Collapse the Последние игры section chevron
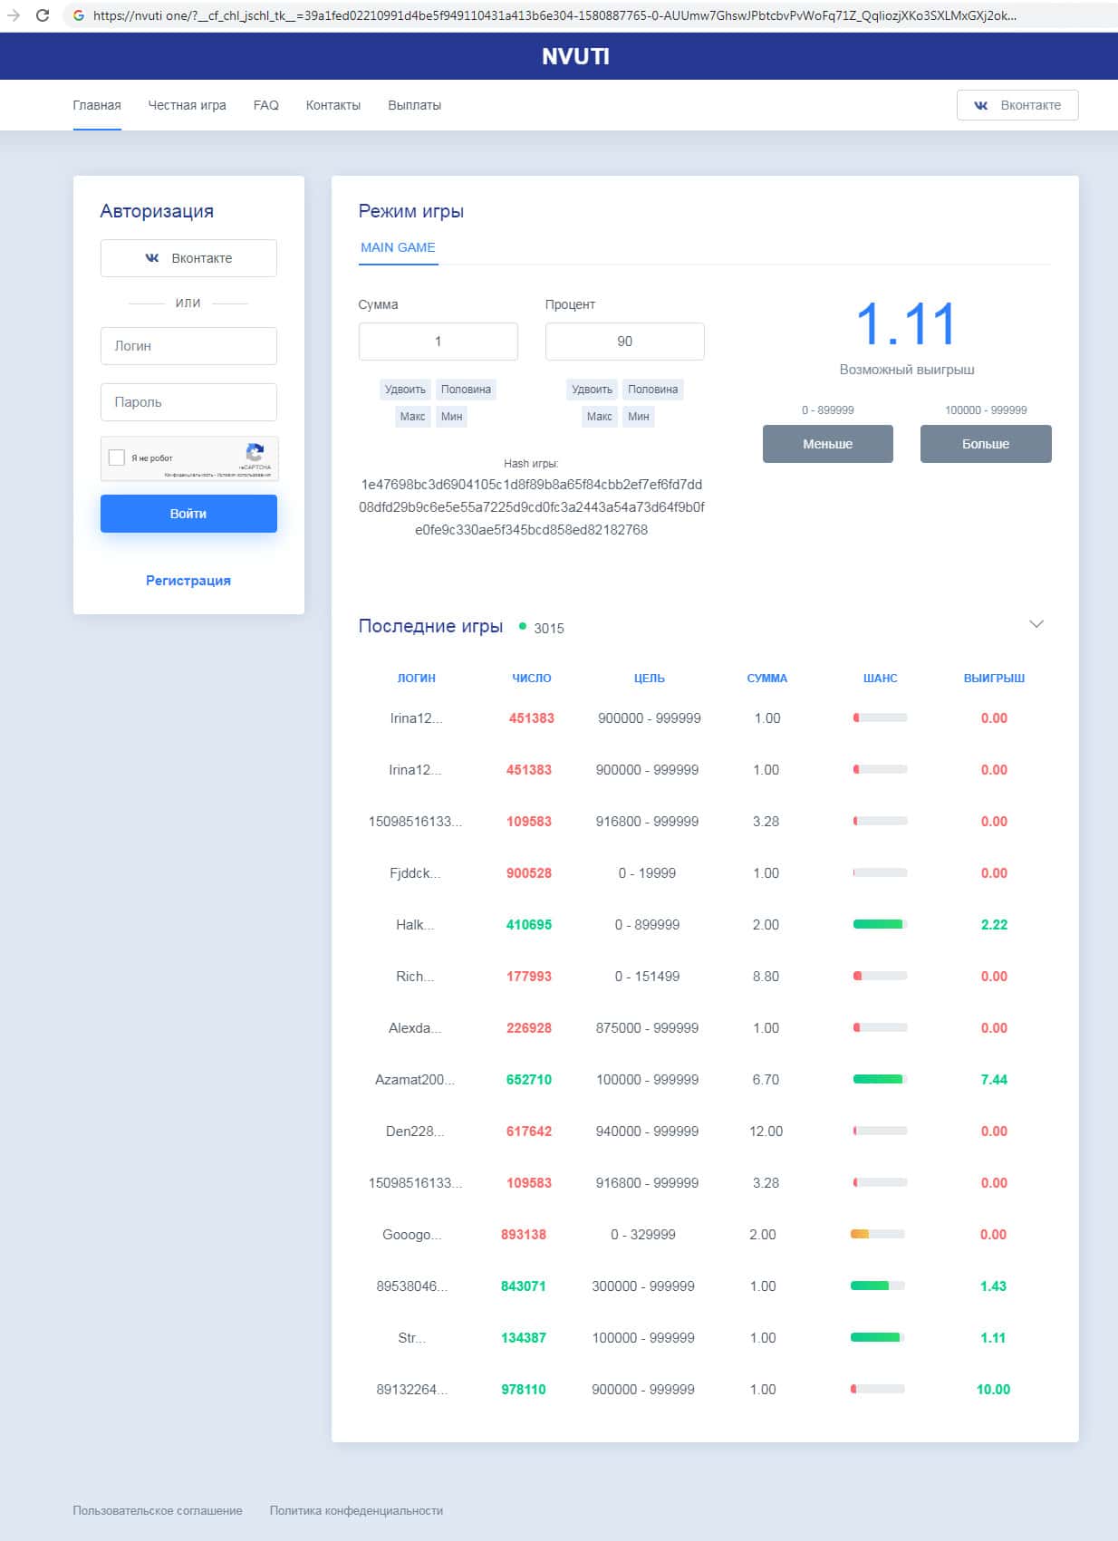The image size is (1118, 1541). [x=1036, y=624]
